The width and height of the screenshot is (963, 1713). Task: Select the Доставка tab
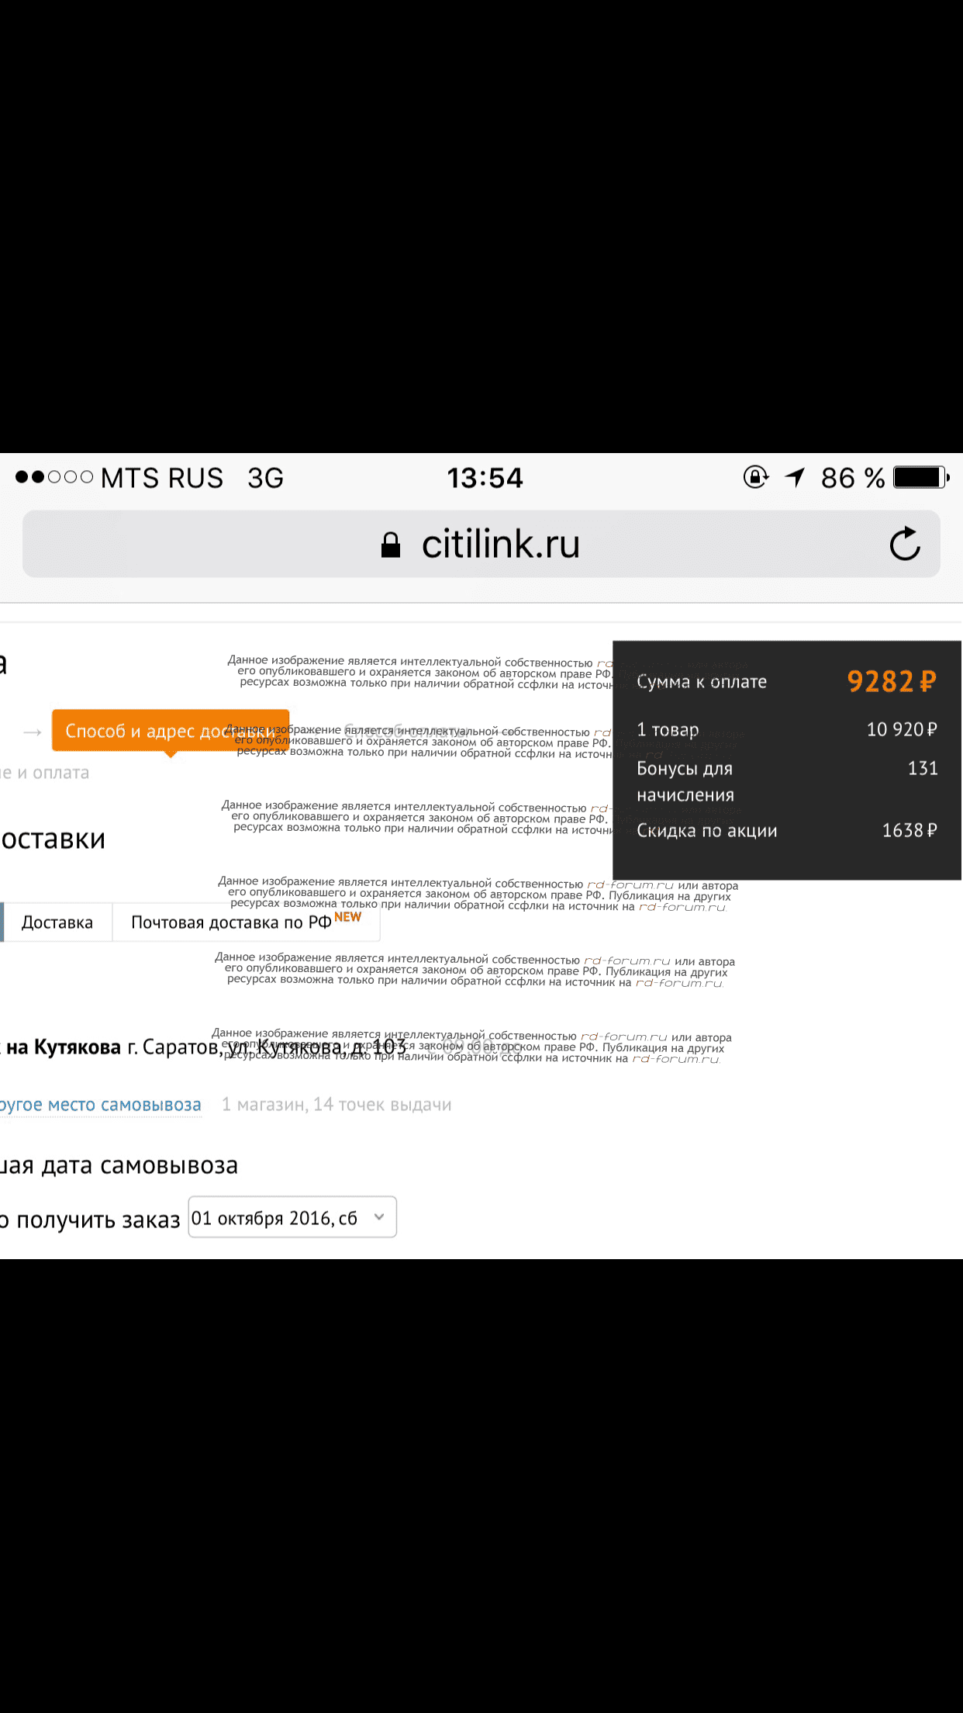coord(57,922)
